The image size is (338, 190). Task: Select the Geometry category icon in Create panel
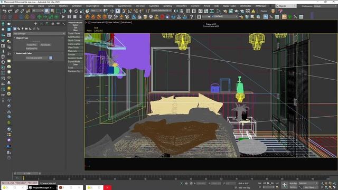pyautogui.click(x=15, y=28)
